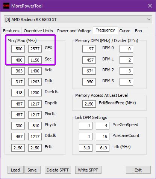The width and height of the screenshot is (156, 179).
Task: Click the DPM 0 divider field
Action: pyautogui.click(x=126, y=49)
